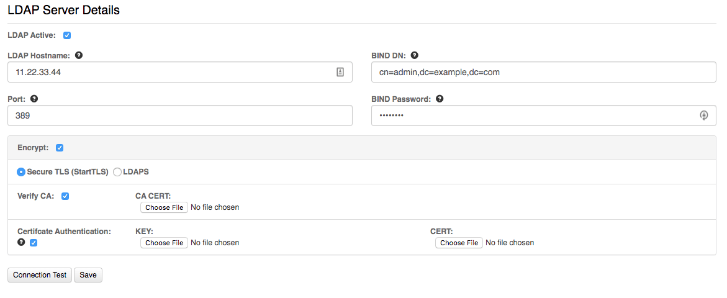This screenshot has width=727, height=298.
Task: Click the Port help question icon
Action: click(34, 99)
